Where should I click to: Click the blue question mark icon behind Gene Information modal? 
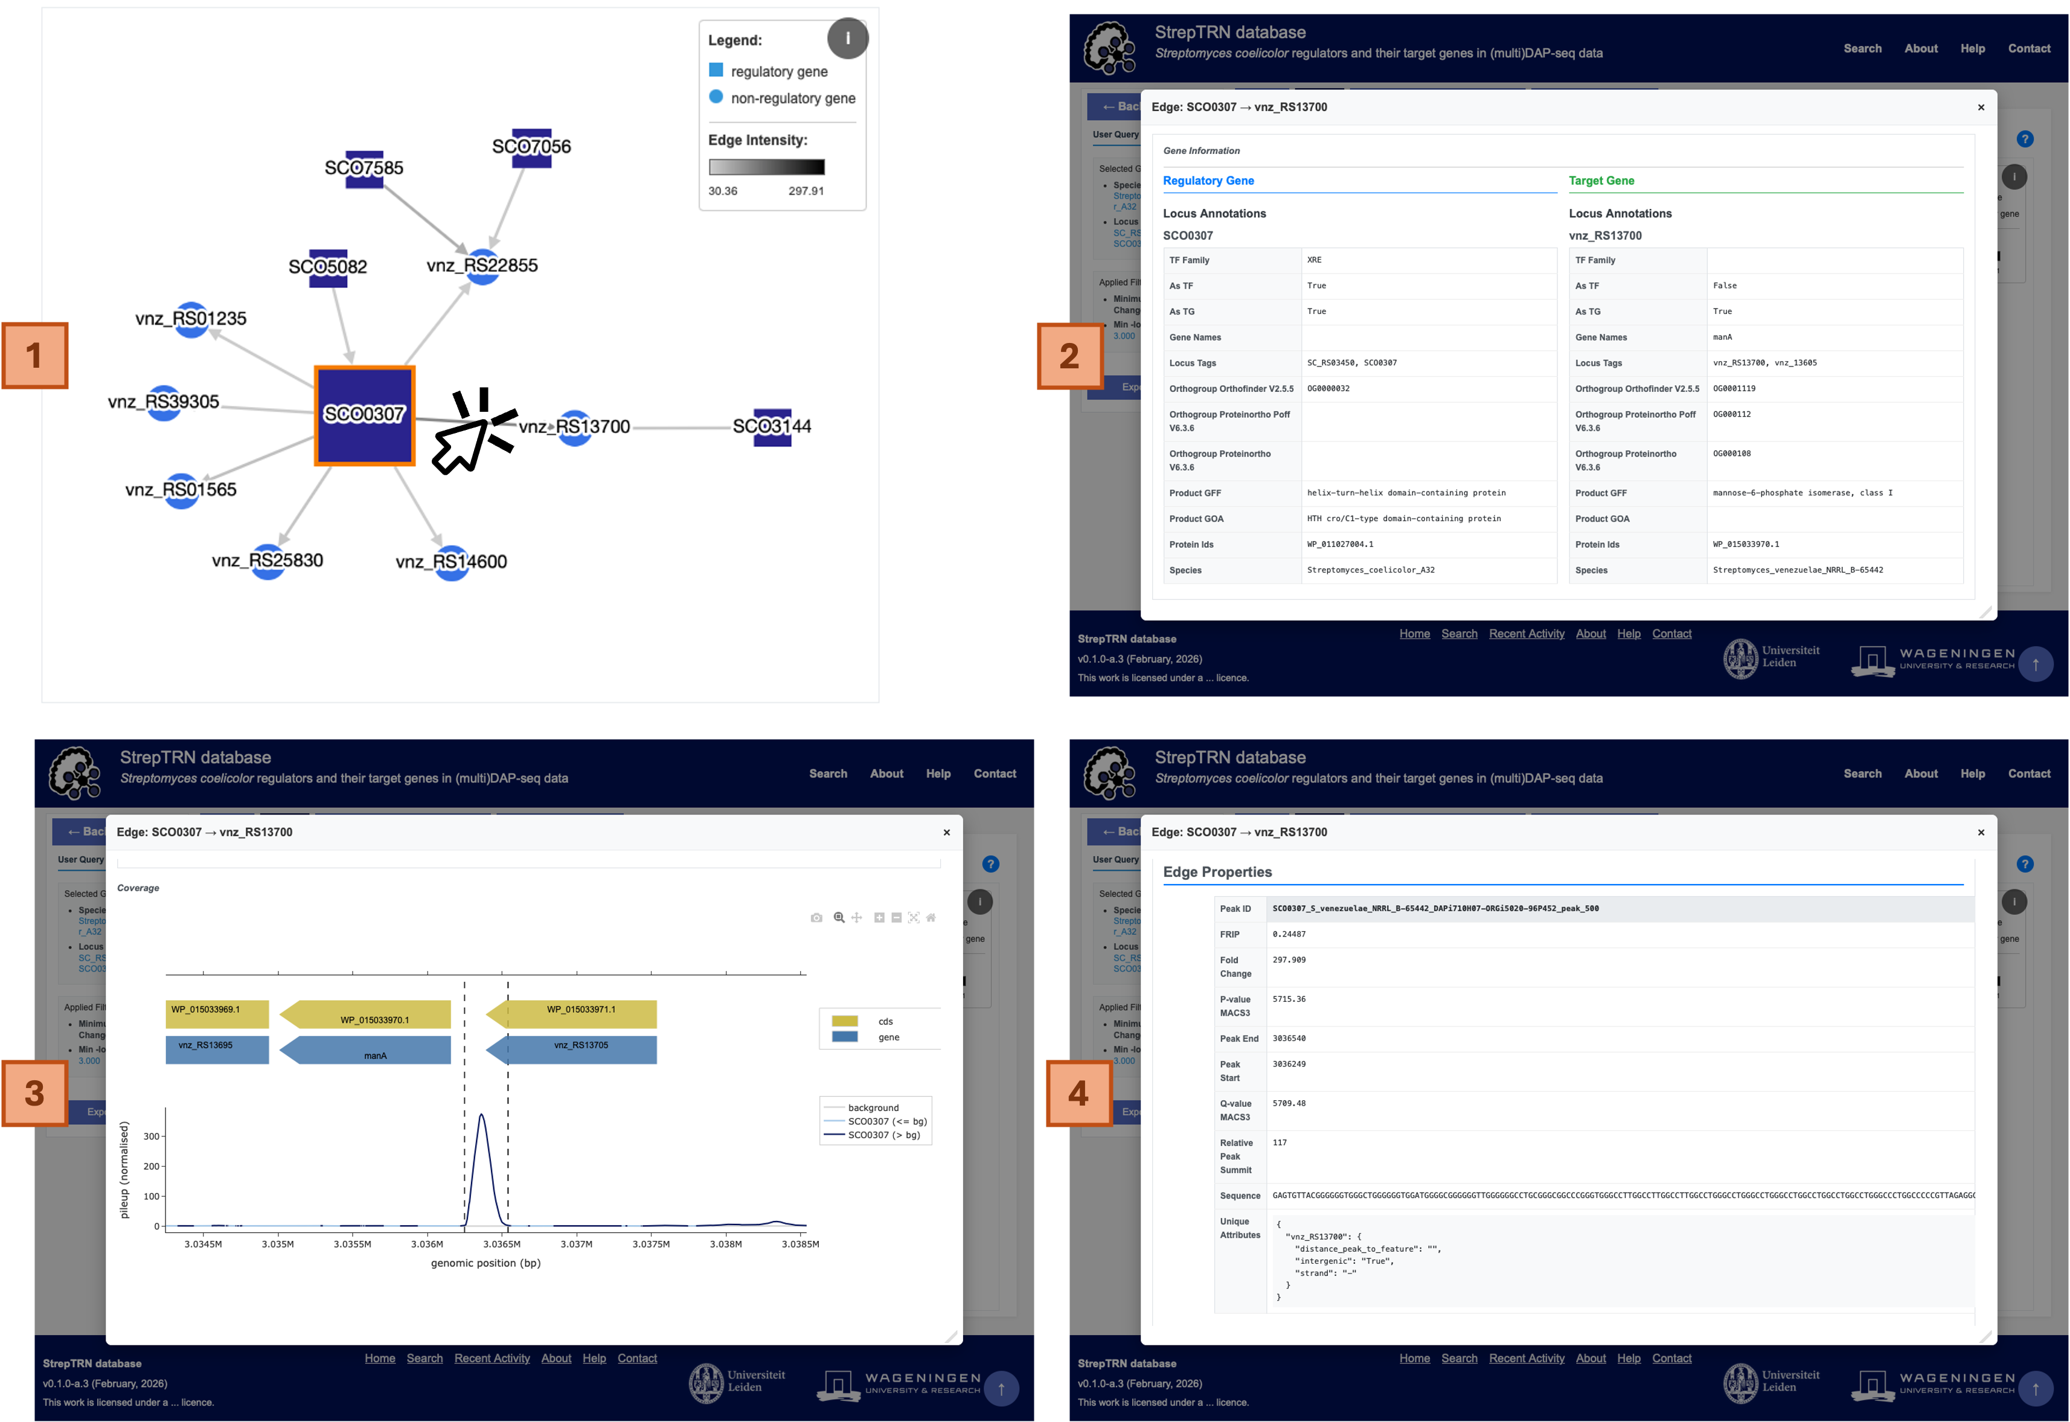pos(2025,139)
